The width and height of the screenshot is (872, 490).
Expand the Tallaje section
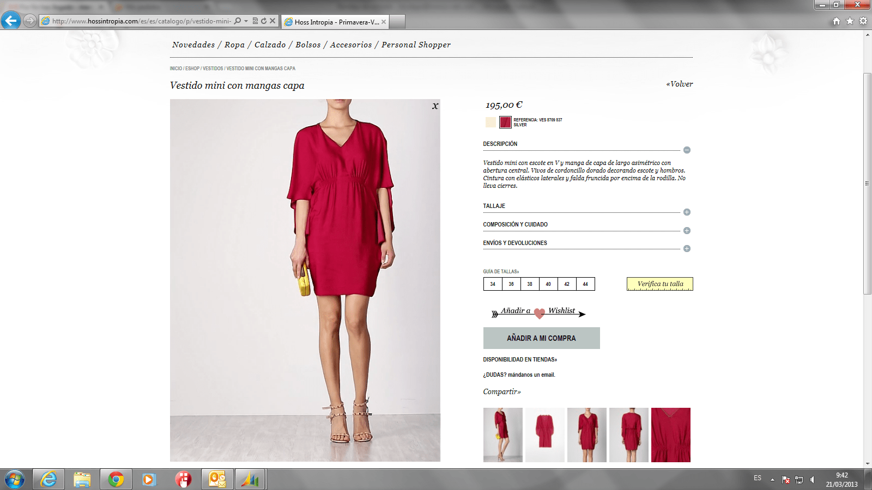687,212
